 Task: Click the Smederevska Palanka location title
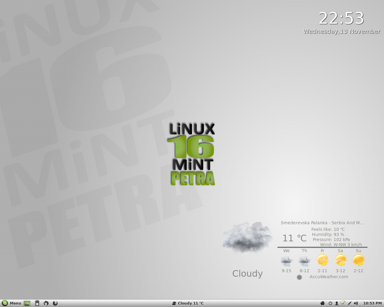coord(322,223)
